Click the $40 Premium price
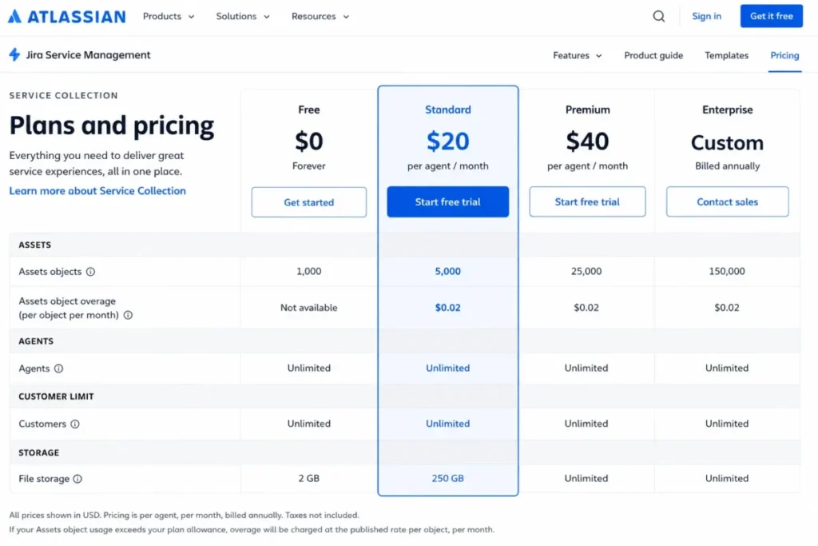This screenshot has width=818, height=546. point(587,141)
